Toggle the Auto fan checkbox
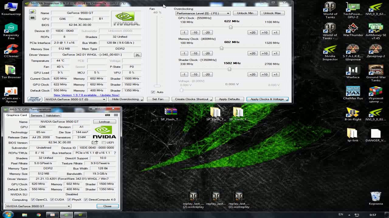This screenshot has width=389, height=218. (153, 92)
